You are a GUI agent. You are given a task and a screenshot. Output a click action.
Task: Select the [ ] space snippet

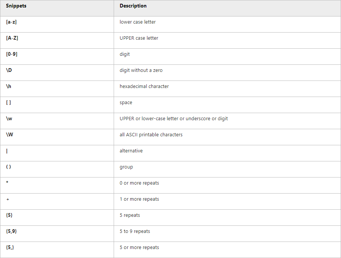pos(9,103)
